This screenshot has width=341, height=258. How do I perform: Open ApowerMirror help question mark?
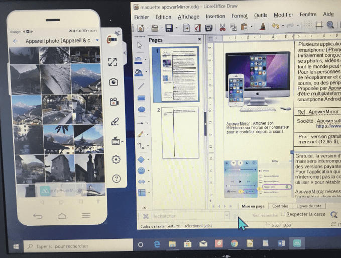(x=116, y=178)
